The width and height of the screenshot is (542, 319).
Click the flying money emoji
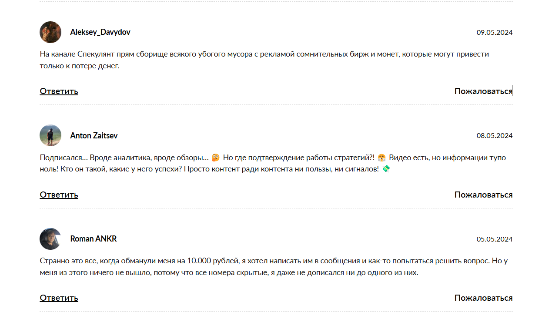386,168
